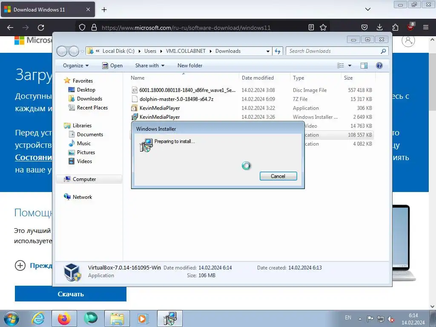Open Firefox extensions puzzle icon
This screenshot has height=327, width=436.
point(395,27)
